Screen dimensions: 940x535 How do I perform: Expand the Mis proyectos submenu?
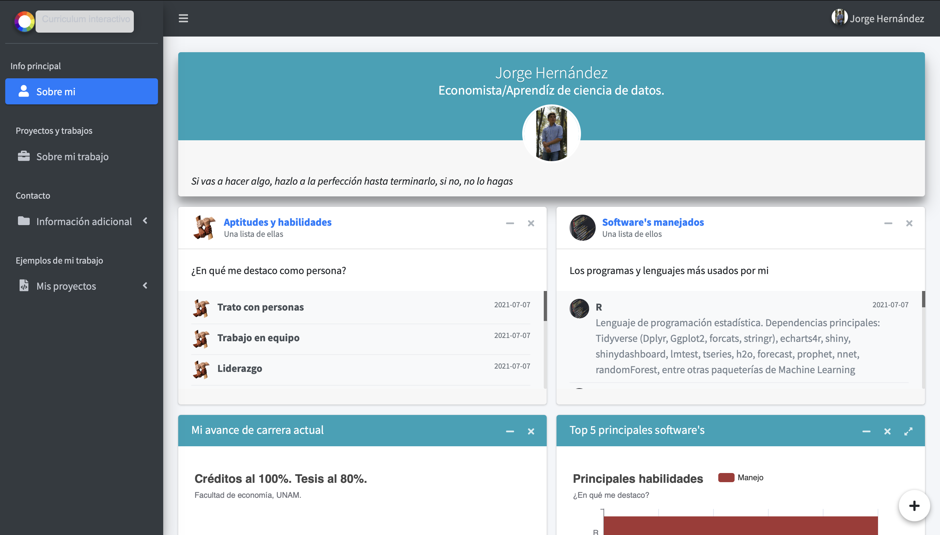click(x=144, y=285)
